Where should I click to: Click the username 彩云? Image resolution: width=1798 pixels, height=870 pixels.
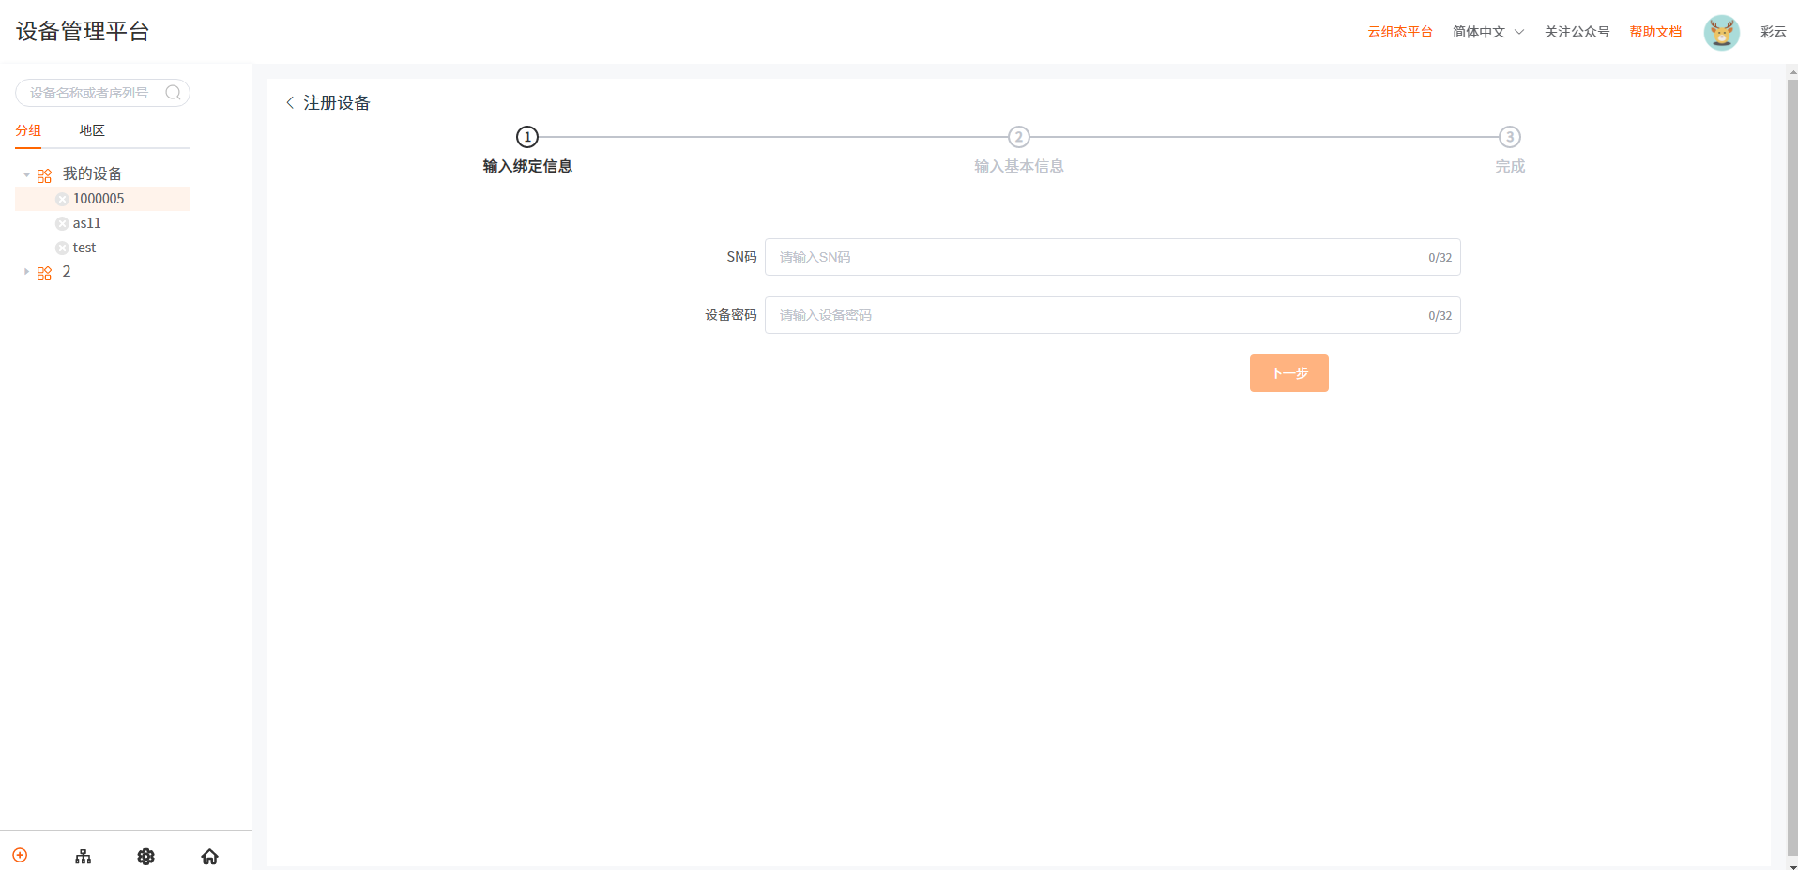pos(1773,32)
